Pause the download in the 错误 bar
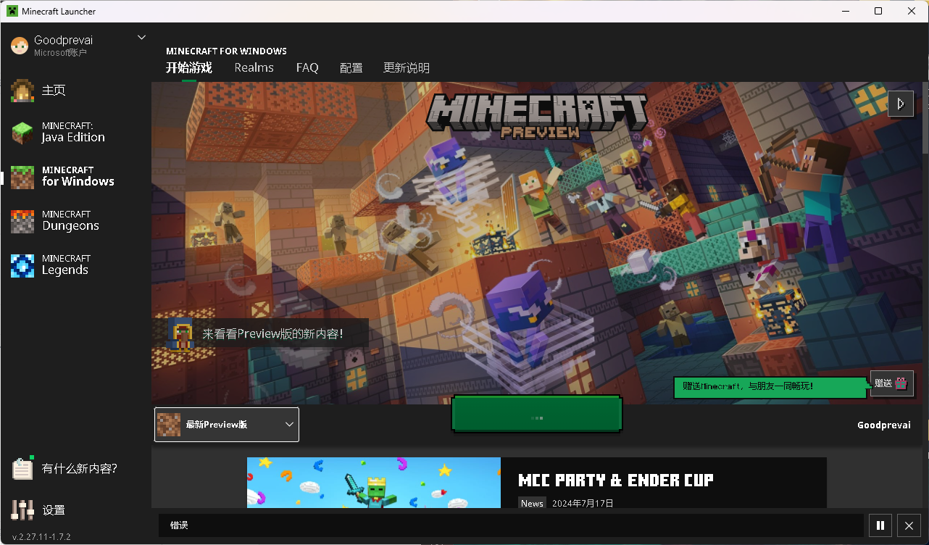 click(880, 526)
